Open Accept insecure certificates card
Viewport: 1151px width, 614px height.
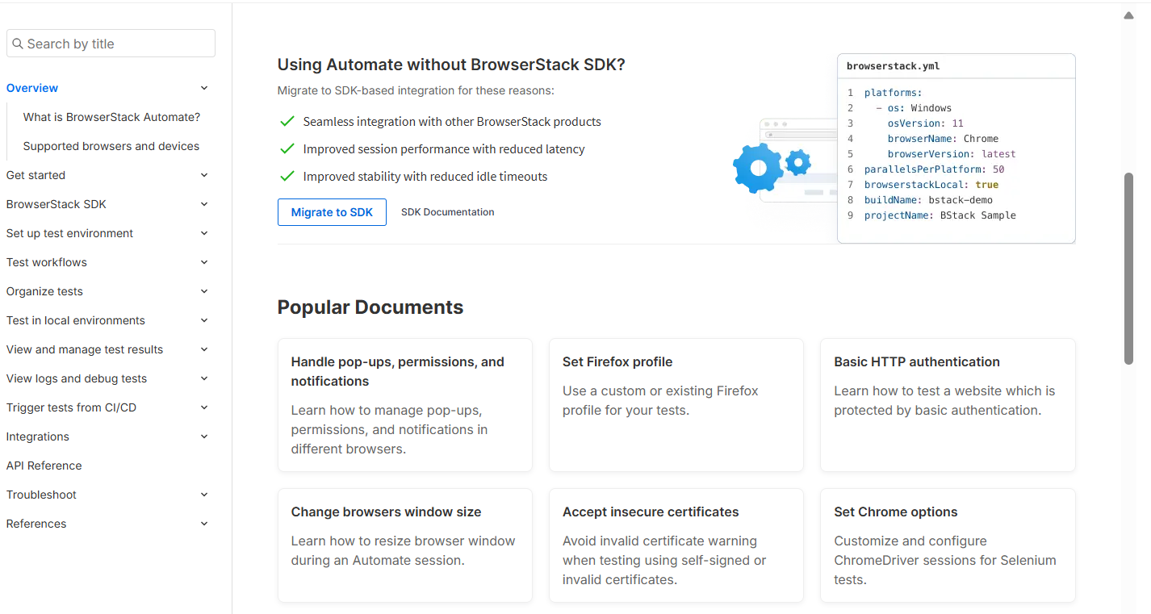coord(676,545)
